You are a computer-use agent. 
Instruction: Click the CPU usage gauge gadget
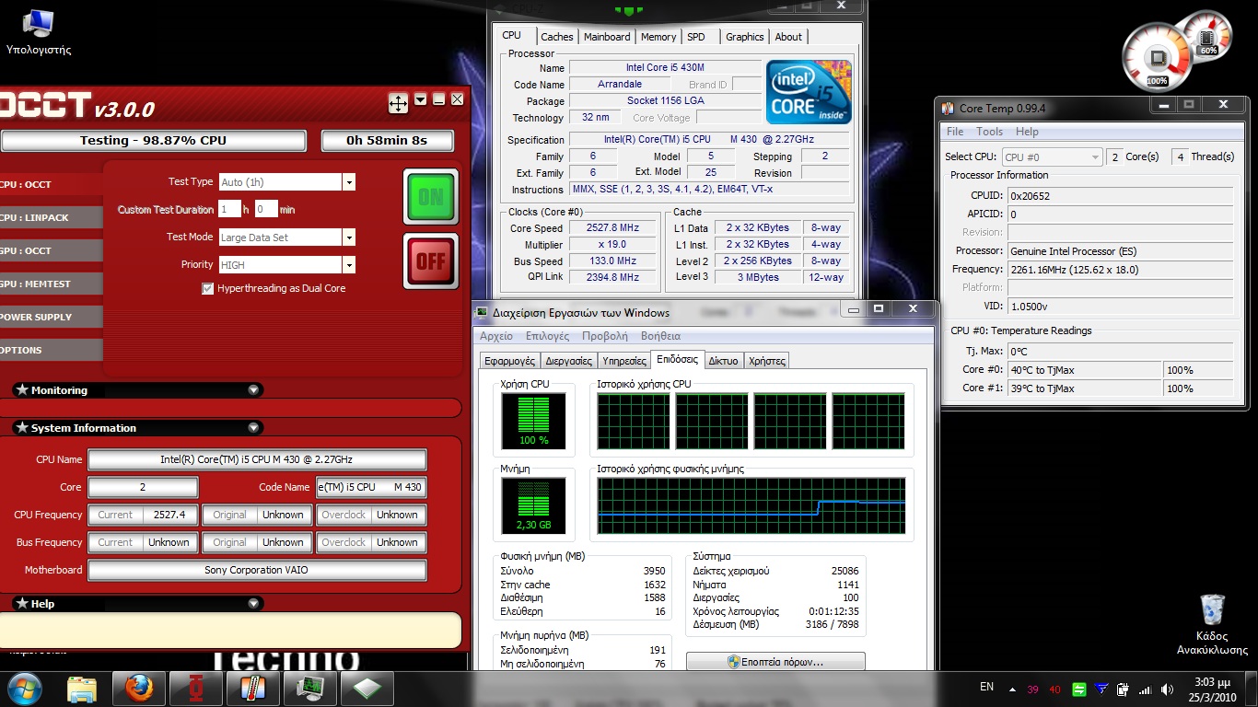[x=1156, y=57]
